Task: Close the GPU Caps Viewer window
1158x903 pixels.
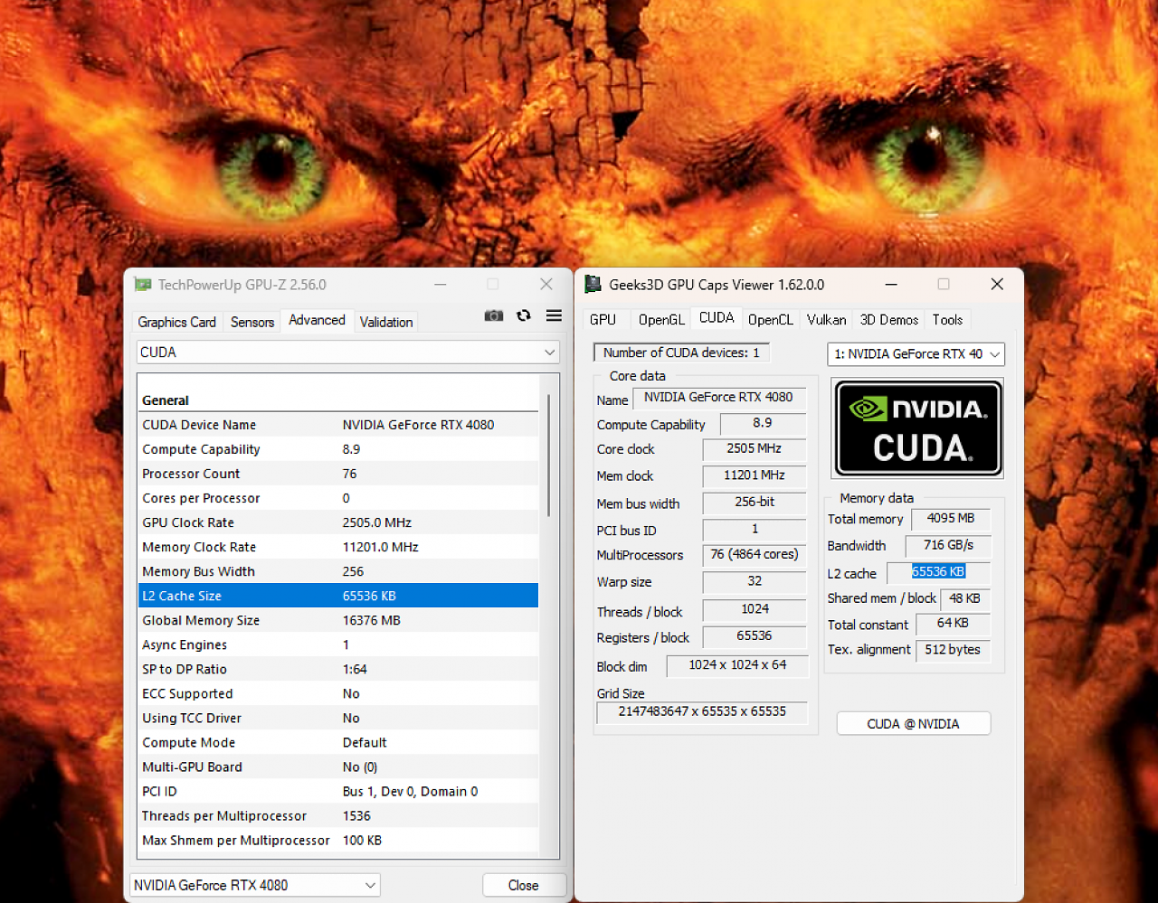Action: pyautogui.click(x=997, y=284)
